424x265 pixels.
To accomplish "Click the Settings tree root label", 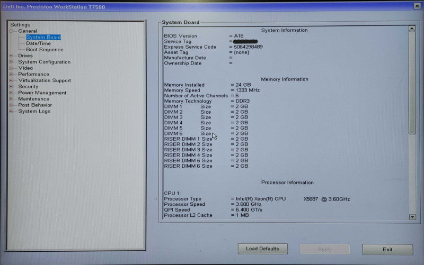I will point(20,25).
